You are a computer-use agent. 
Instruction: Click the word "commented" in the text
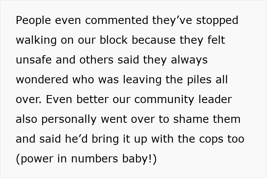click(x=117, y=20)
